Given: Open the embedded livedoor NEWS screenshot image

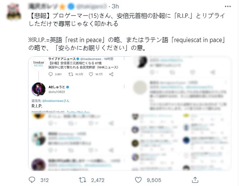Looking at the screenshot, I should pyautogui.click(x=80, y=114).
